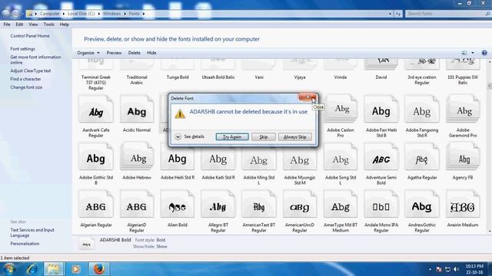Select the AmericanUncD Regular font icon
This screenshot has width=492, height=276.
pos(300,205)
